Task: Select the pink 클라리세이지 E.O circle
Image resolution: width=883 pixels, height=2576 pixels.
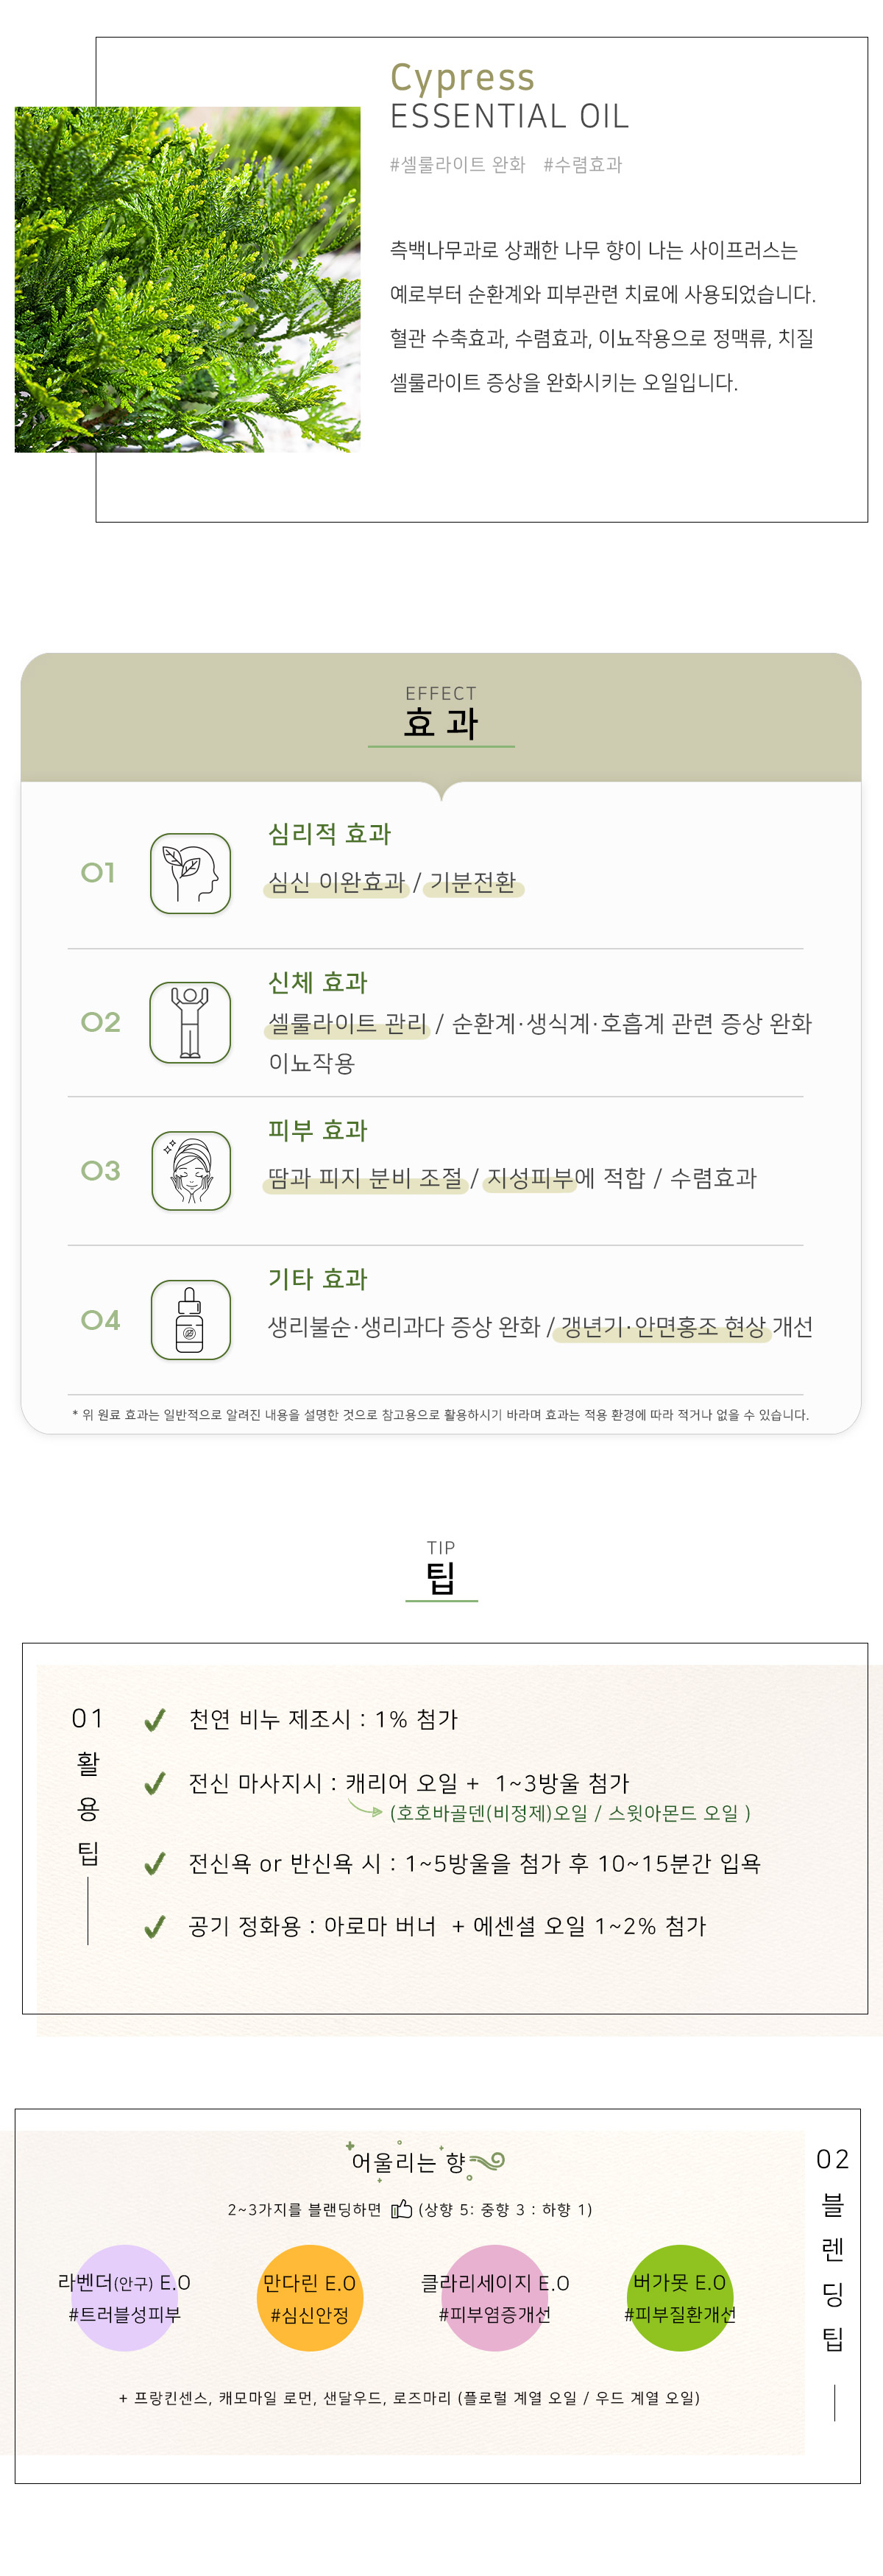Action: coord(495,2298)
